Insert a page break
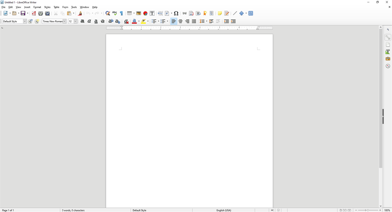This screenshot has height=212, width=392. click(160, 13)
